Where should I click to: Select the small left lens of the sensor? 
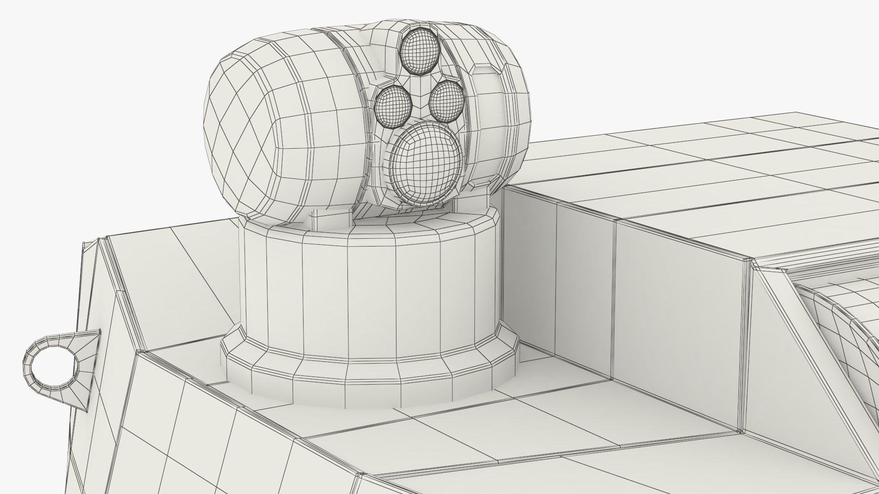393,107
